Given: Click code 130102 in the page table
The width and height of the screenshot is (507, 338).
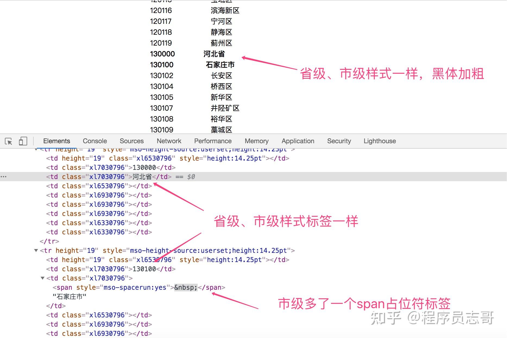Looking at the screenshot, I should pyautogui.click(x=162, y=75).
